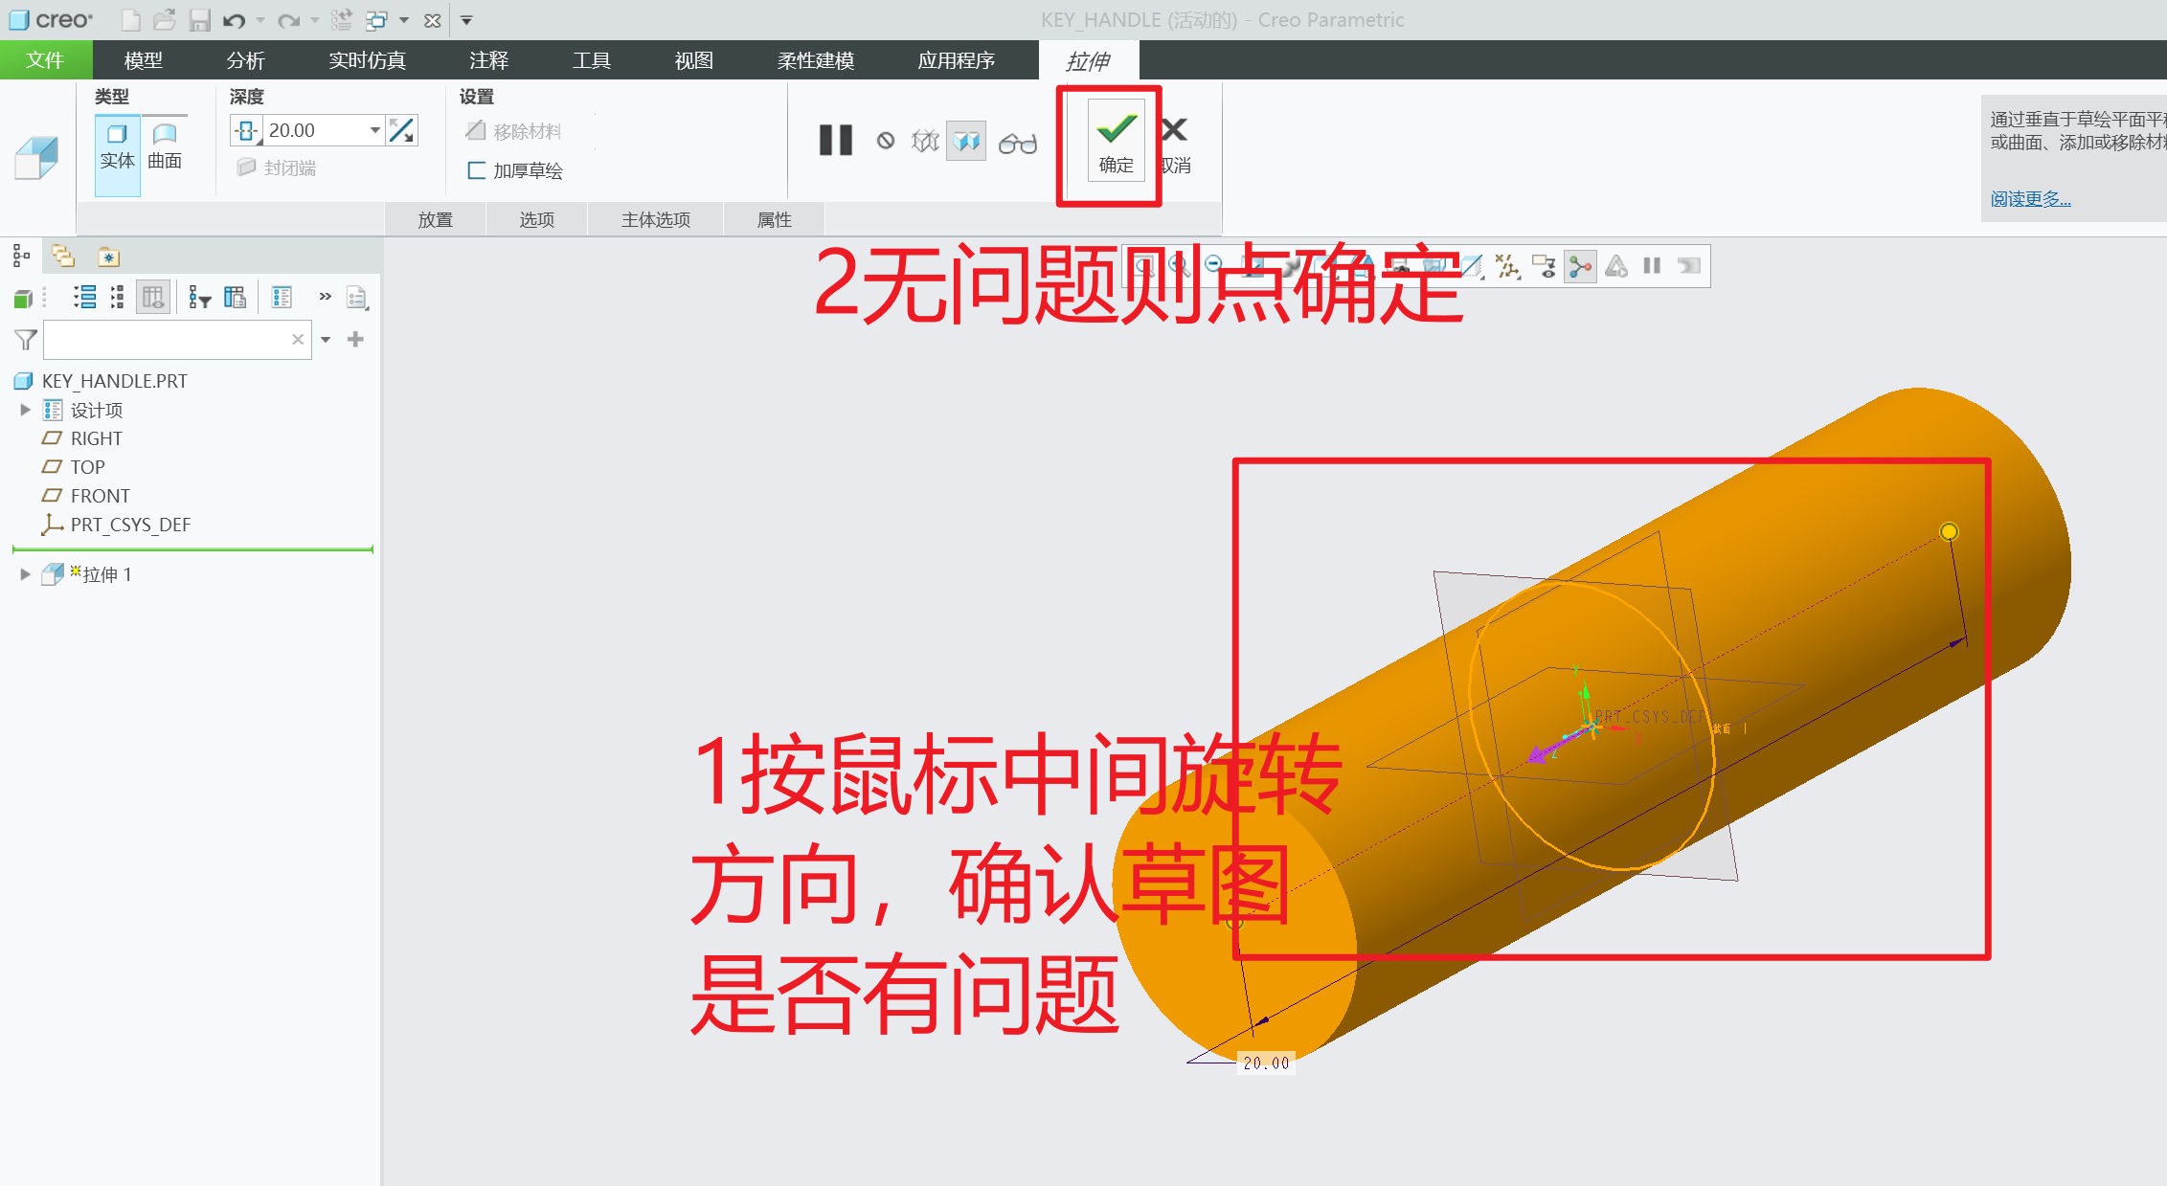The width and height of the screenshot is (2167, 1186).
Task: Expand the 设计项 tree node
Action: tap(25, 410)
